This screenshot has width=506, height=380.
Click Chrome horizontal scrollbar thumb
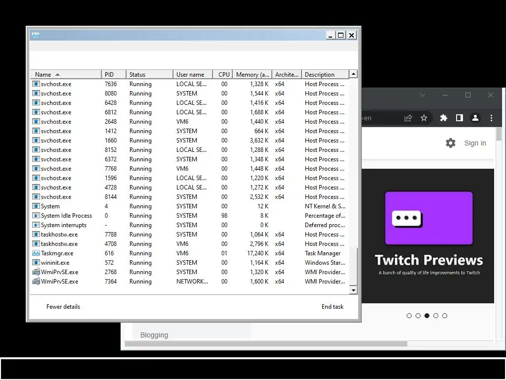click(266, 344)
